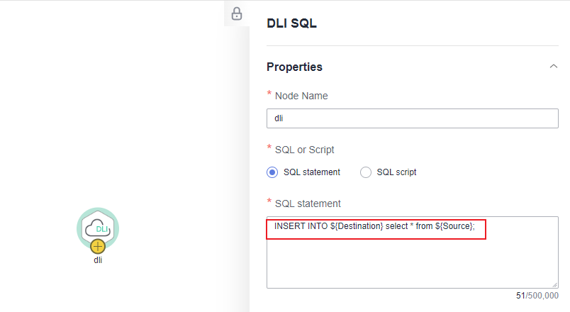
Task: Click the text area resize handle corner
Action: [554, 284]
